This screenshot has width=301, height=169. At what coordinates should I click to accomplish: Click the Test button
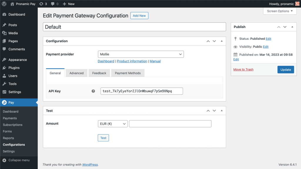(x=103, y=138)
